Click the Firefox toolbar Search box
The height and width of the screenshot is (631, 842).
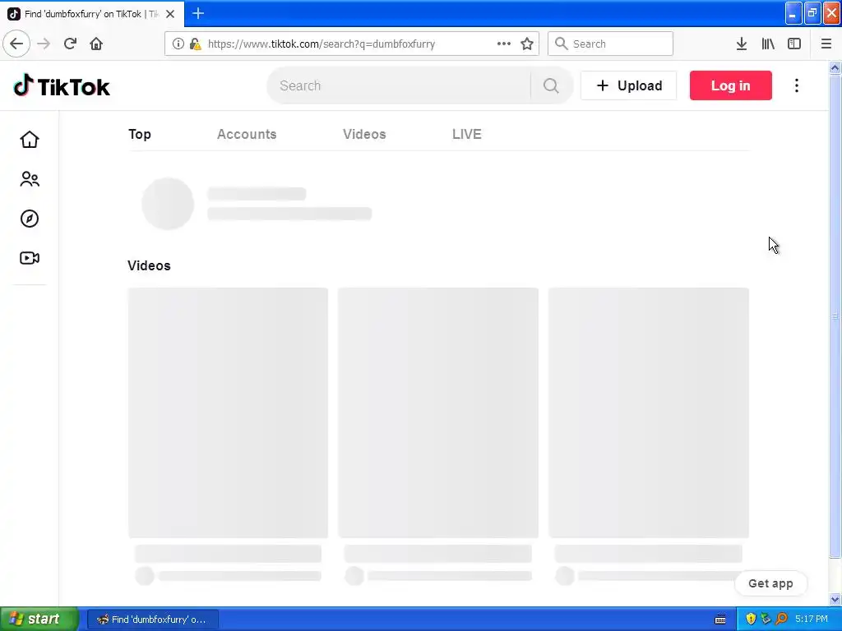[x=610, y=44]
